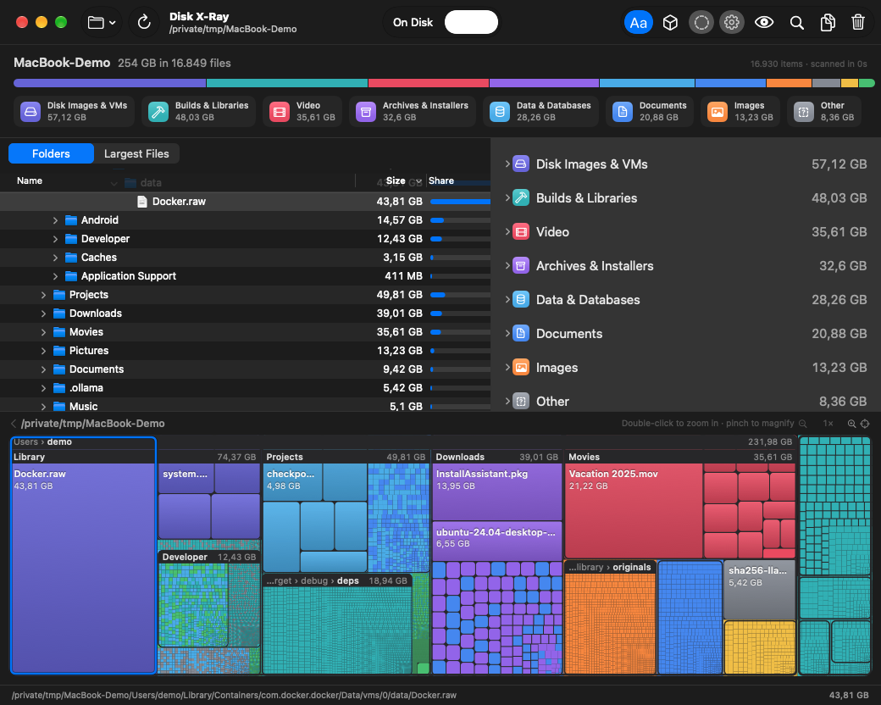
Task: Expand the Builds & Libraries category
Action: (x=507, y=198)
